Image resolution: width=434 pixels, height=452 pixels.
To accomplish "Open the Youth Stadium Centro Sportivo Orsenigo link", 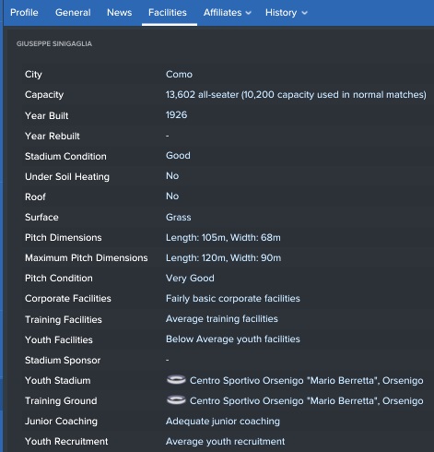I will (x=307, y=380).
